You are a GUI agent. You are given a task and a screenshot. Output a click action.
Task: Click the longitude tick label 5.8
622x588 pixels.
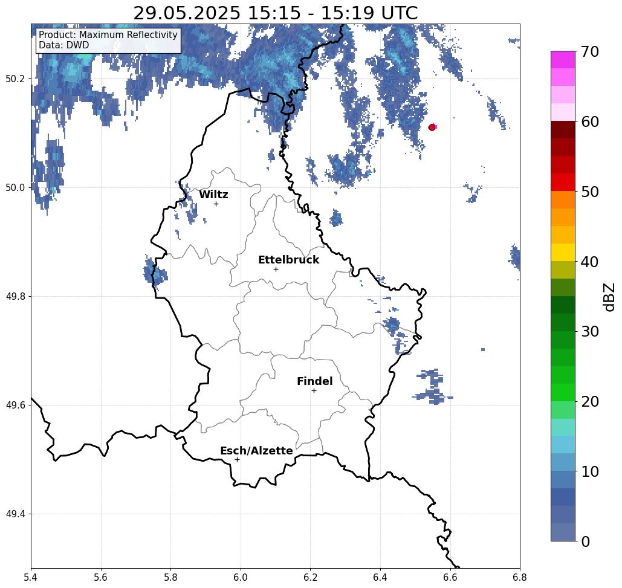pyautogui.click(x=170, y=577)
